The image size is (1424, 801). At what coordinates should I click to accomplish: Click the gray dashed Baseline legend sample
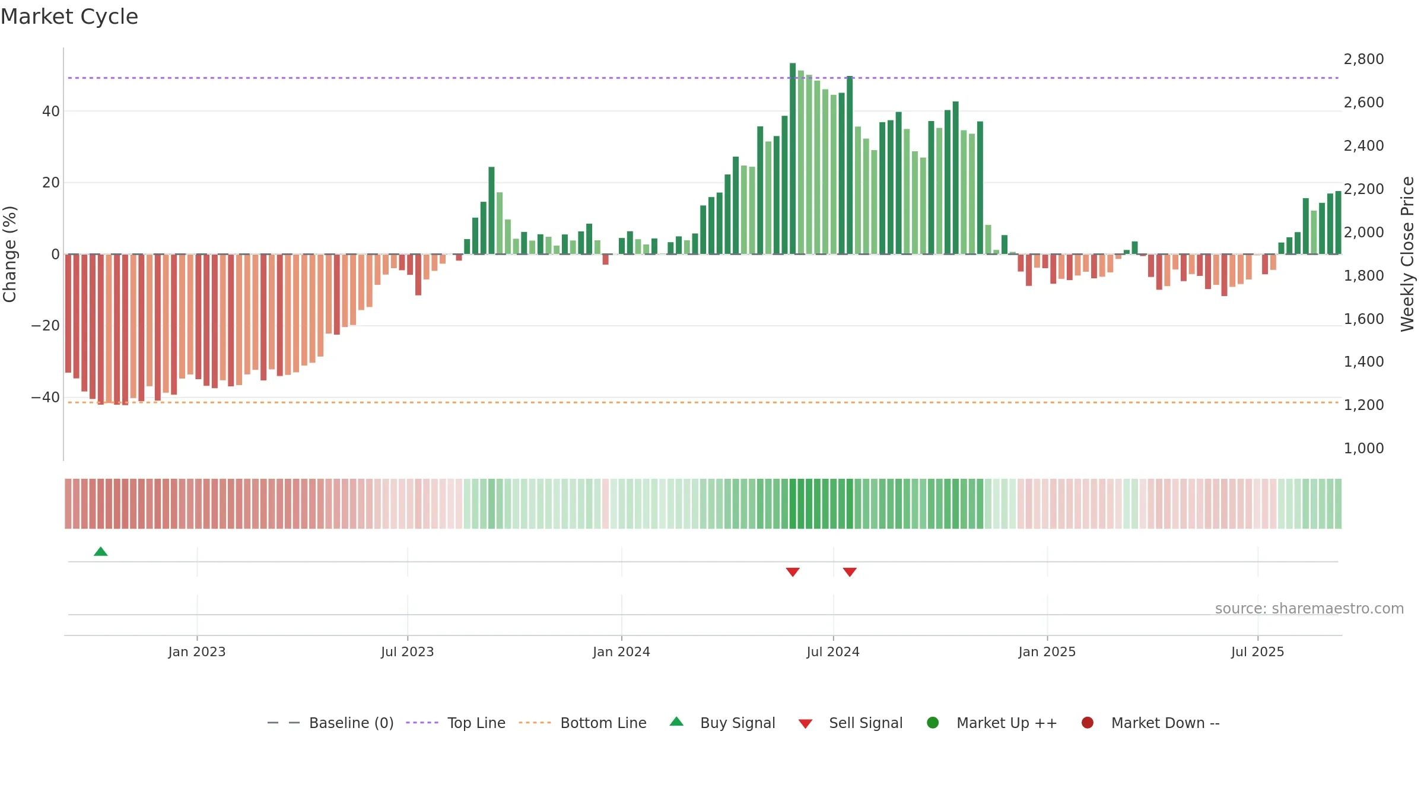(x=283, y=723)
